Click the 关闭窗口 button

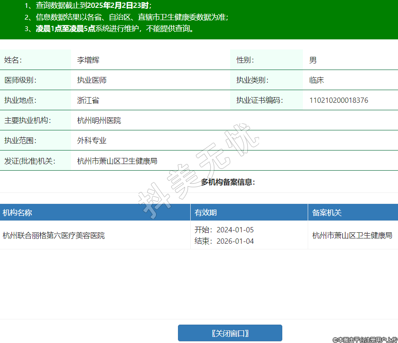coord(230,333)
